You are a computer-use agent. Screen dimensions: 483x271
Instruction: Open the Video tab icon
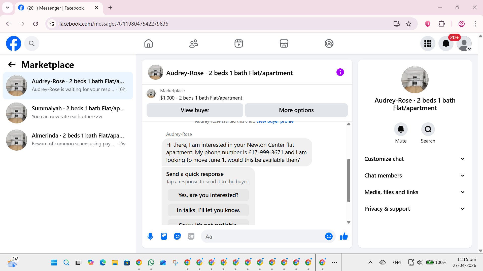pyautogui.click(x=239, y=43)
